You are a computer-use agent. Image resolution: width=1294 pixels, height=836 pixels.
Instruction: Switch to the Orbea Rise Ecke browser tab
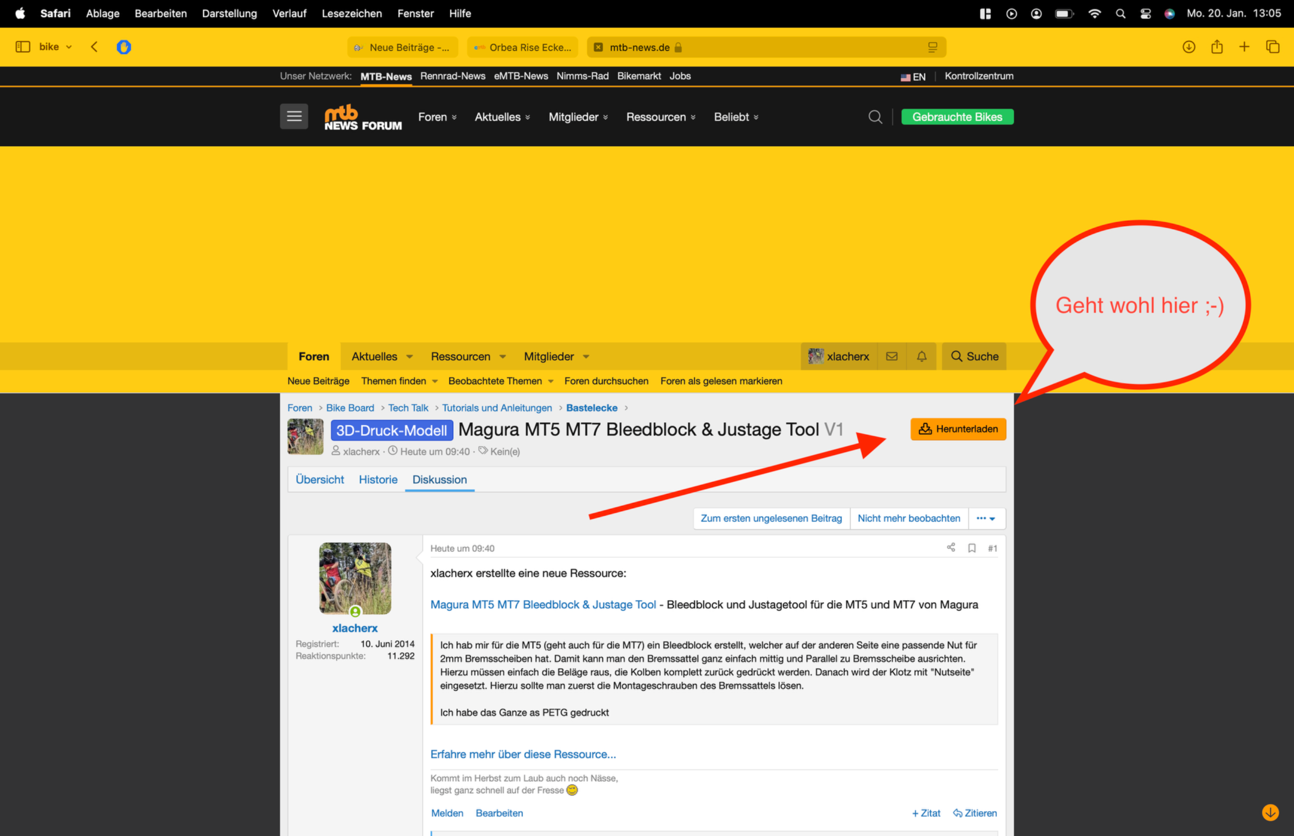click(523, 47)
